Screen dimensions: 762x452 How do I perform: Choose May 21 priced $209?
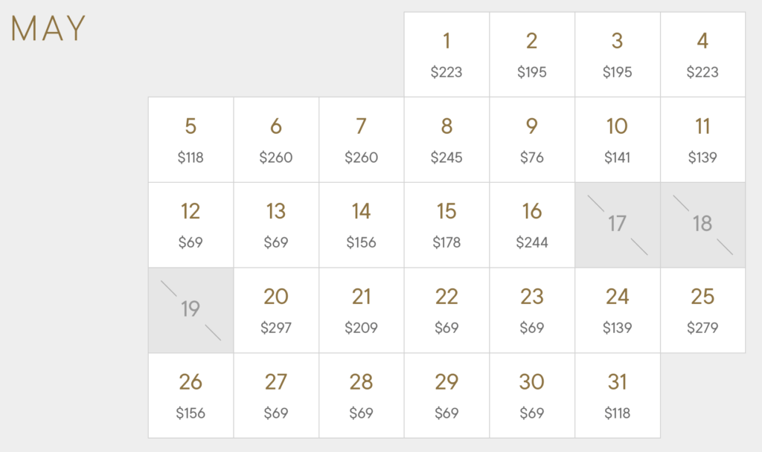click(362, 310)
